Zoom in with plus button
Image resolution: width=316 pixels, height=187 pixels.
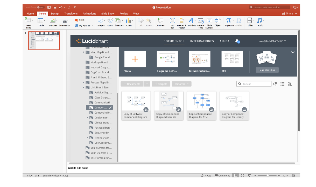pos(279,176)
